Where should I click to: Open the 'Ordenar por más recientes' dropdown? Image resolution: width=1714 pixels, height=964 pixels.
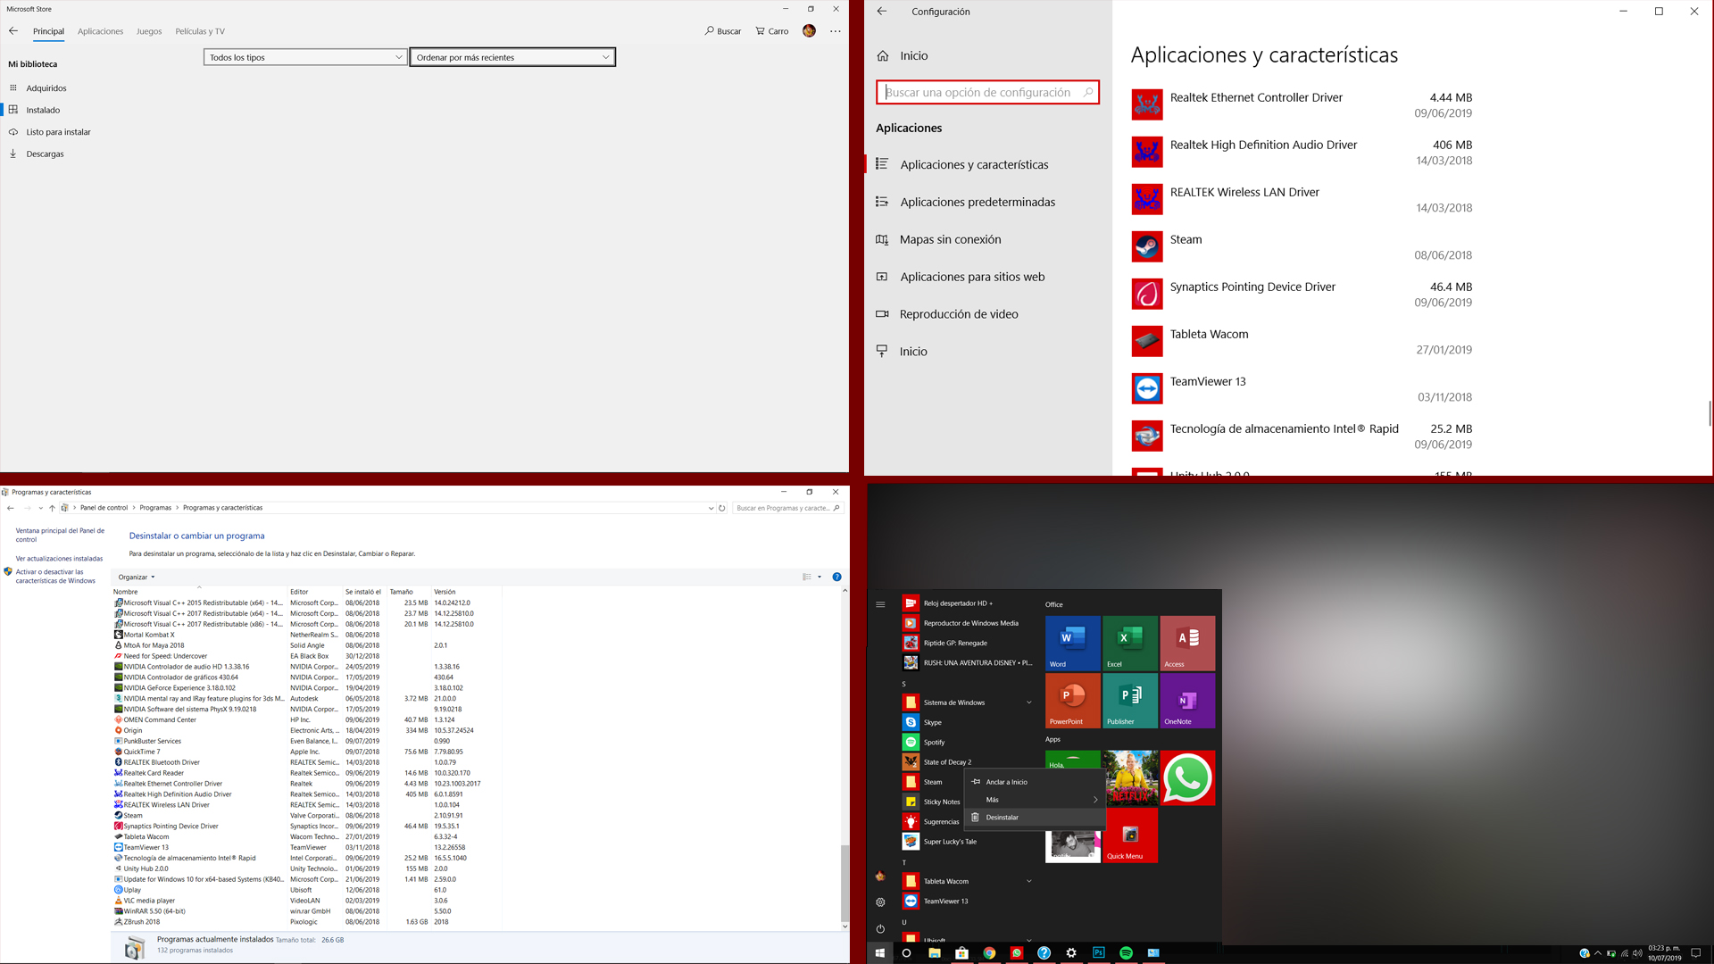[512, 57]
